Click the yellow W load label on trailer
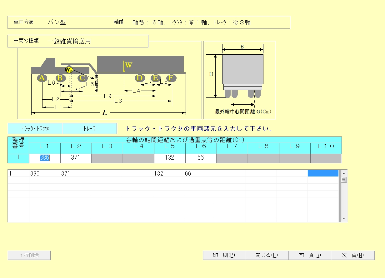Screen dimensions: 385x278 pos(128,65)
